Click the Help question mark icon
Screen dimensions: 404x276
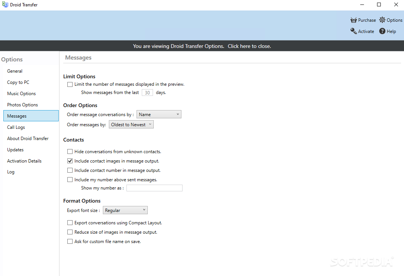coord(382,31)
